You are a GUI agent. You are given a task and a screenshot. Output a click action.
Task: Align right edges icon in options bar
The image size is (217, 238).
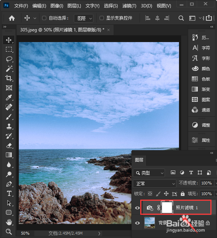tap(166, 18)
